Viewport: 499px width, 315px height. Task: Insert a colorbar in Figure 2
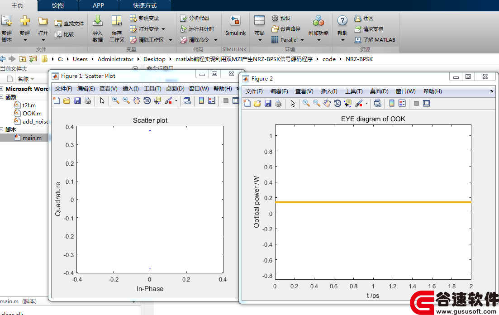(x=392, y=103)
